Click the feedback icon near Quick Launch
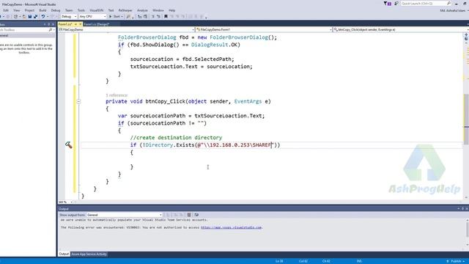 tap(396, 3)
